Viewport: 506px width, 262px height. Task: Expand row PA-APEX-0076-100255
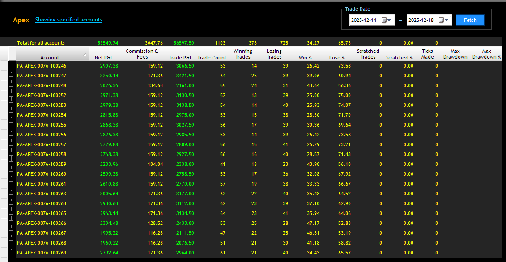11,124
